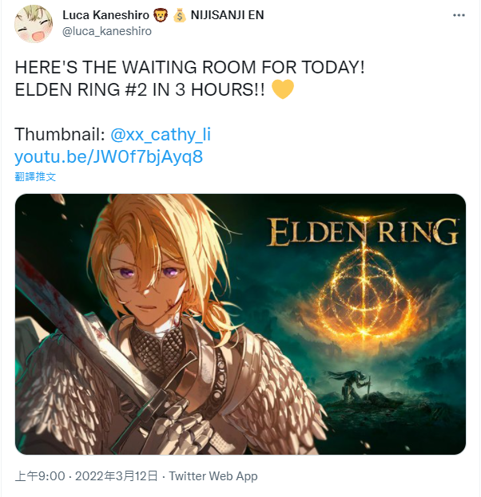Open the @xx_cathy_li mention
The height and width of the screenshot is (497, 481).
pyautogui.click(x=161, y=134)
